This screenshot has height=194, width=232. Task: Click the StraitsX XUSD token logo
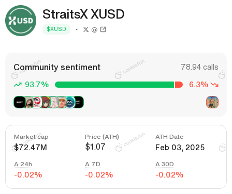[x=21, y=21]
